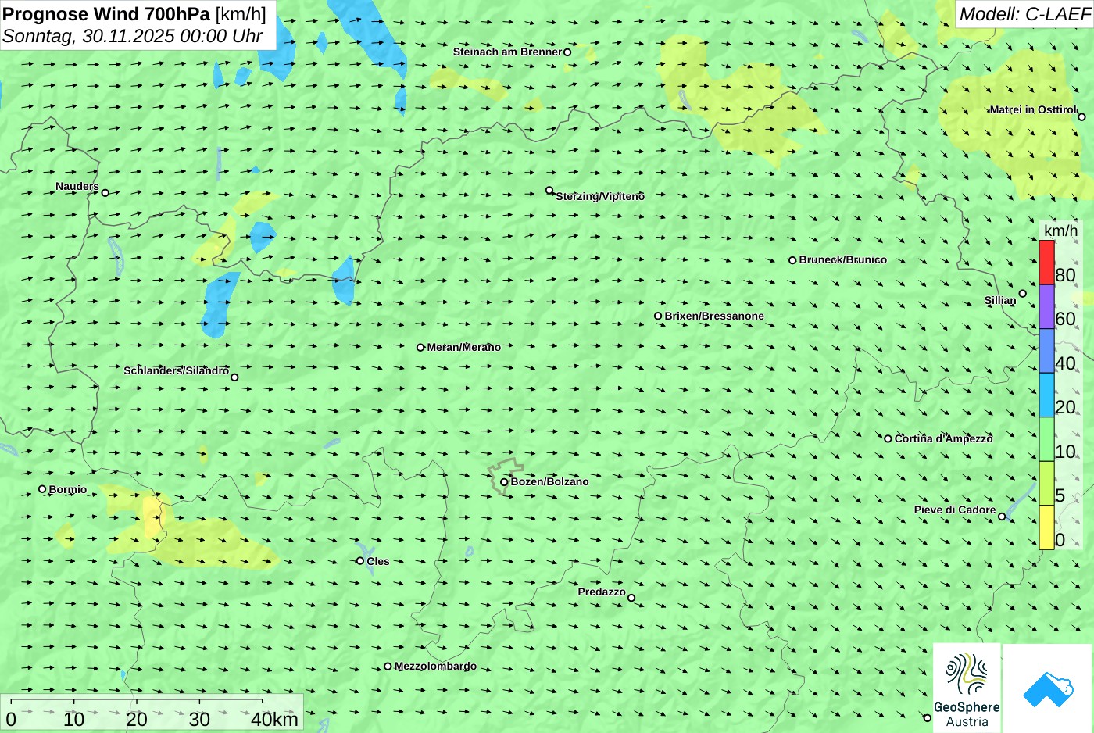
Task: Click the Nauders city marker circle
Action: [x=105, y=193]
